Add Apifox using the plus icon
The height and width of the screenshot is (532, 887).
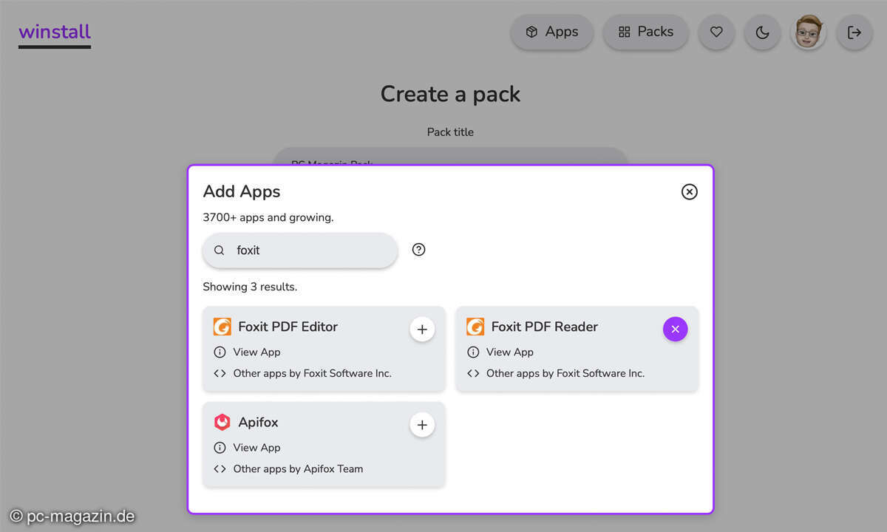pyautogui.click(x=422, y=425)
